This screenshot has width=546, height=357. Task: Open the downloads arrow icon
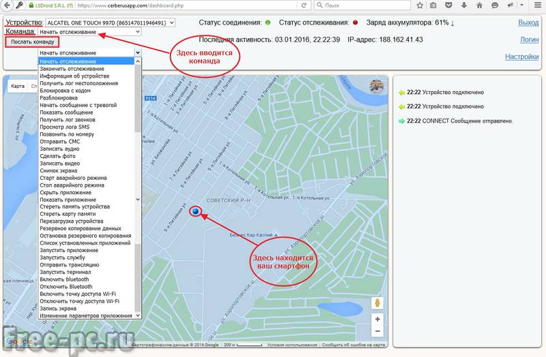click(x=464, y=5)
